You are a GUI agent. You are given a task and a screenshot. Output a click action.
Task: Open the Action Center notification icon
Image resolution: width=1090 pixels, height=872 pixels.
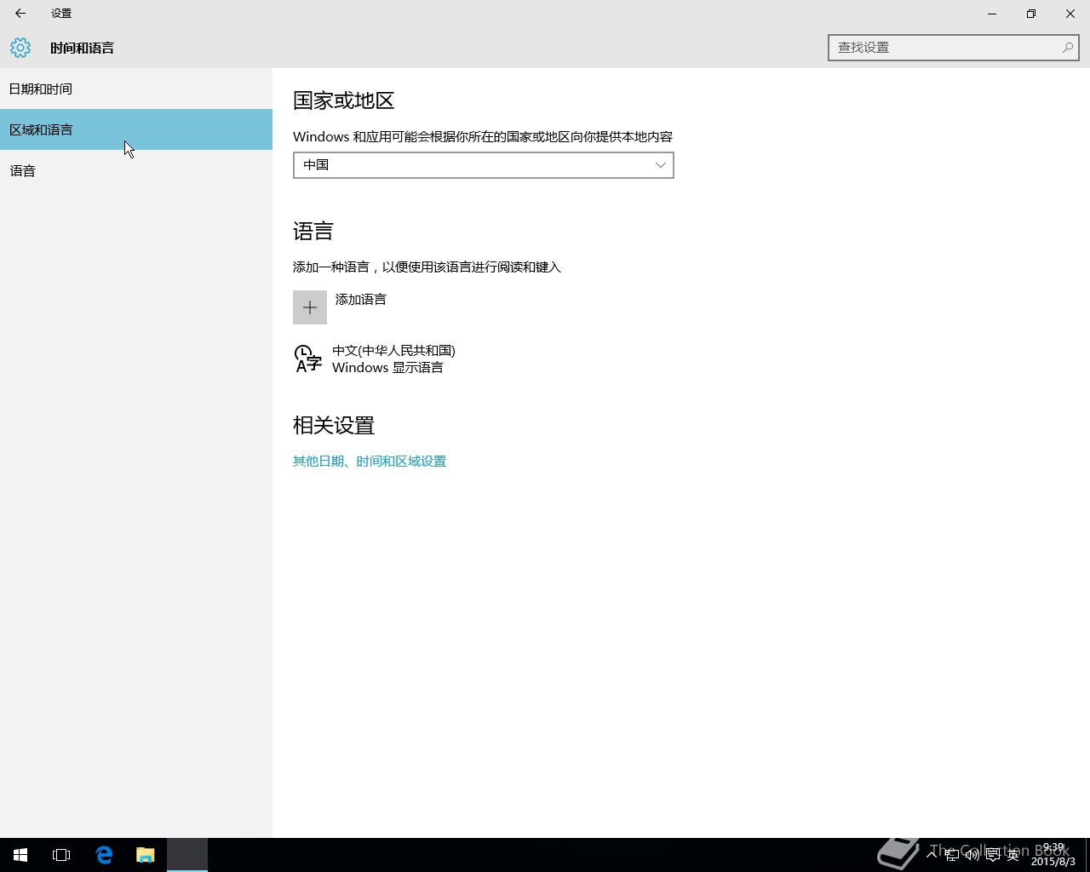[992, 855]
